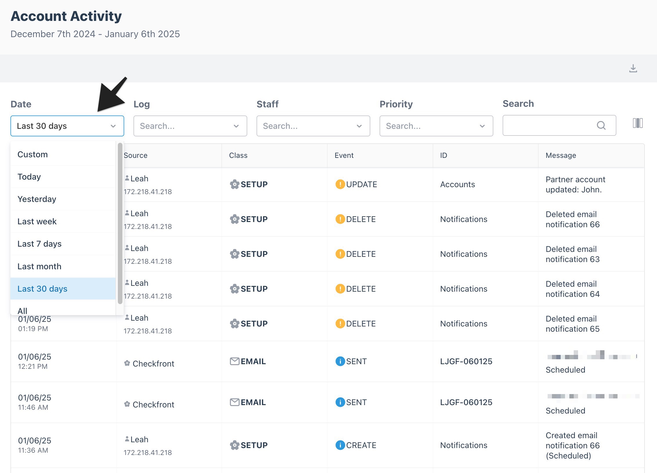Click SENT info icon in 11:46 AM row
The height and width of the screenshot is (473, 657).
pos(340,402)
